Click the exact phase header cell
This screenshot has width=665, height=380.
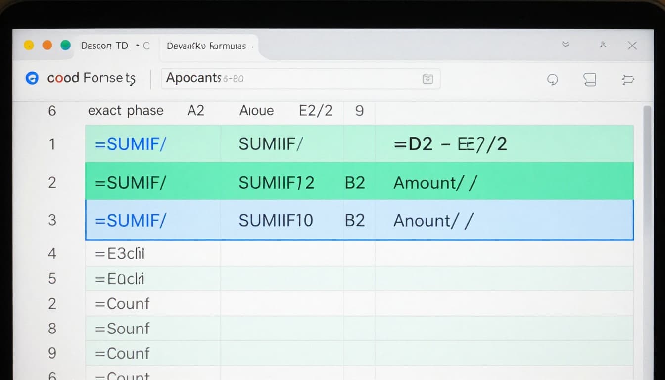coord(126,111)
